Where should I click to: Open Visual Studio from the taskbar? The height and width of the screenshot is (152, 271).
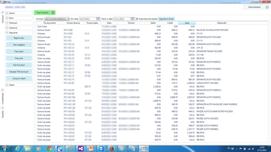81,149
